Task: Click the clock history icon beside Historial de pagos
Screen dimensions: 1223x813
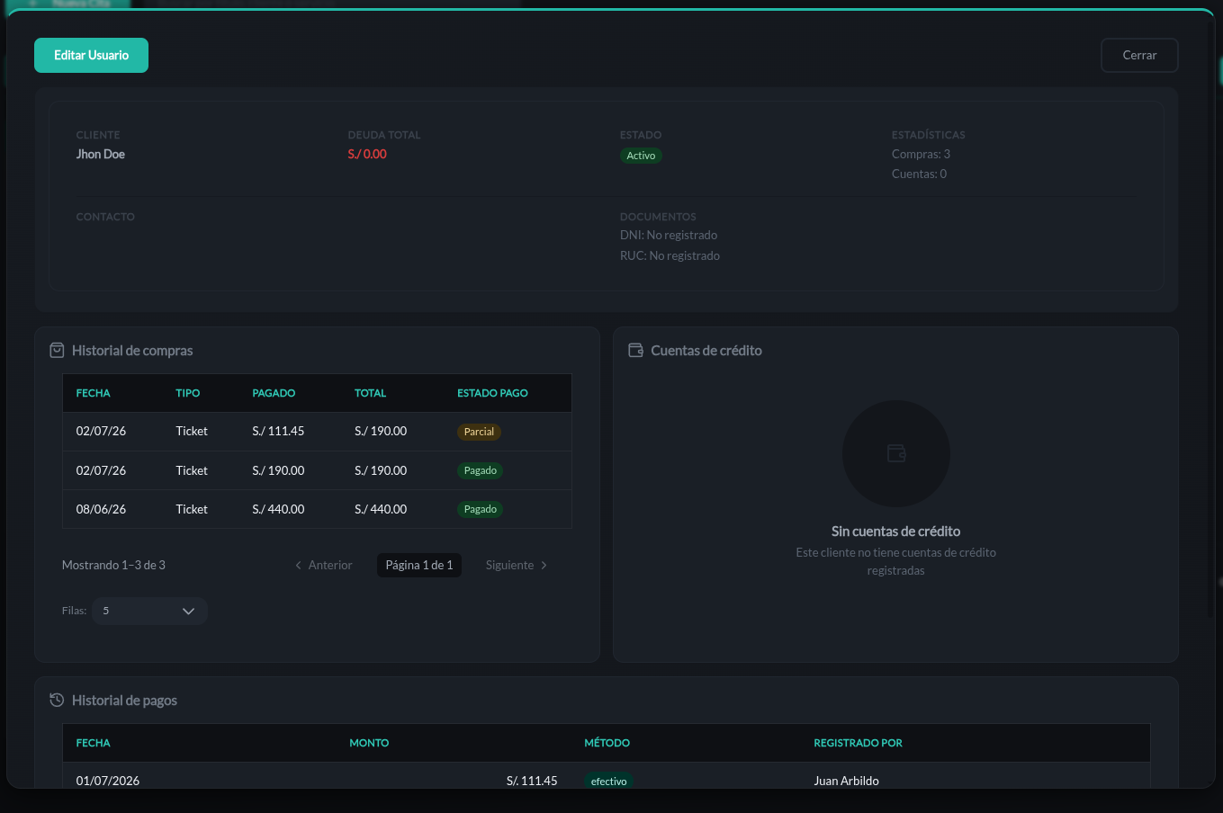Action: point(57,700)
